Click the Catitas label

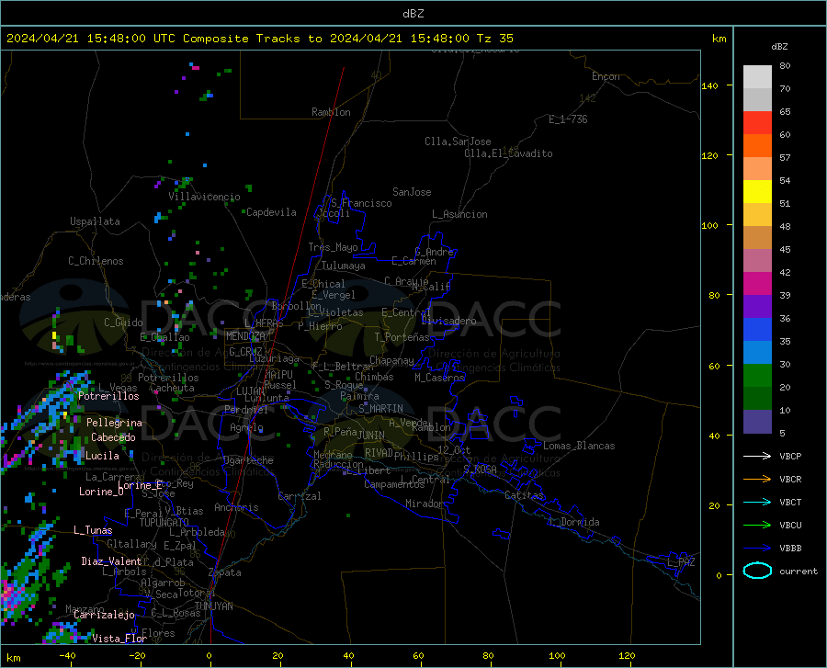[524, 495]
